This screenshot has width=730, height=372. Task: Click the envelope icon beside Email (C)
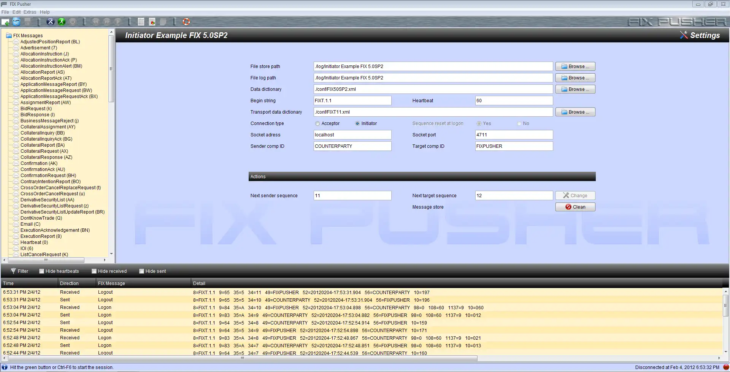click(x=16, y=224)
